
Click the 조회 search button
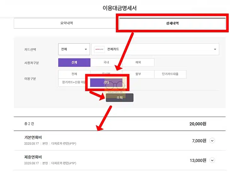point(119,98)
